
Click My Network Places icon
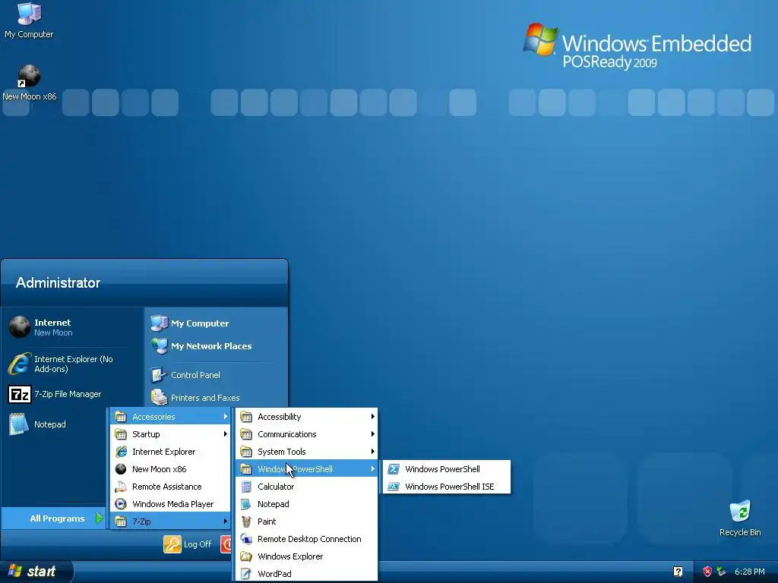159,346
